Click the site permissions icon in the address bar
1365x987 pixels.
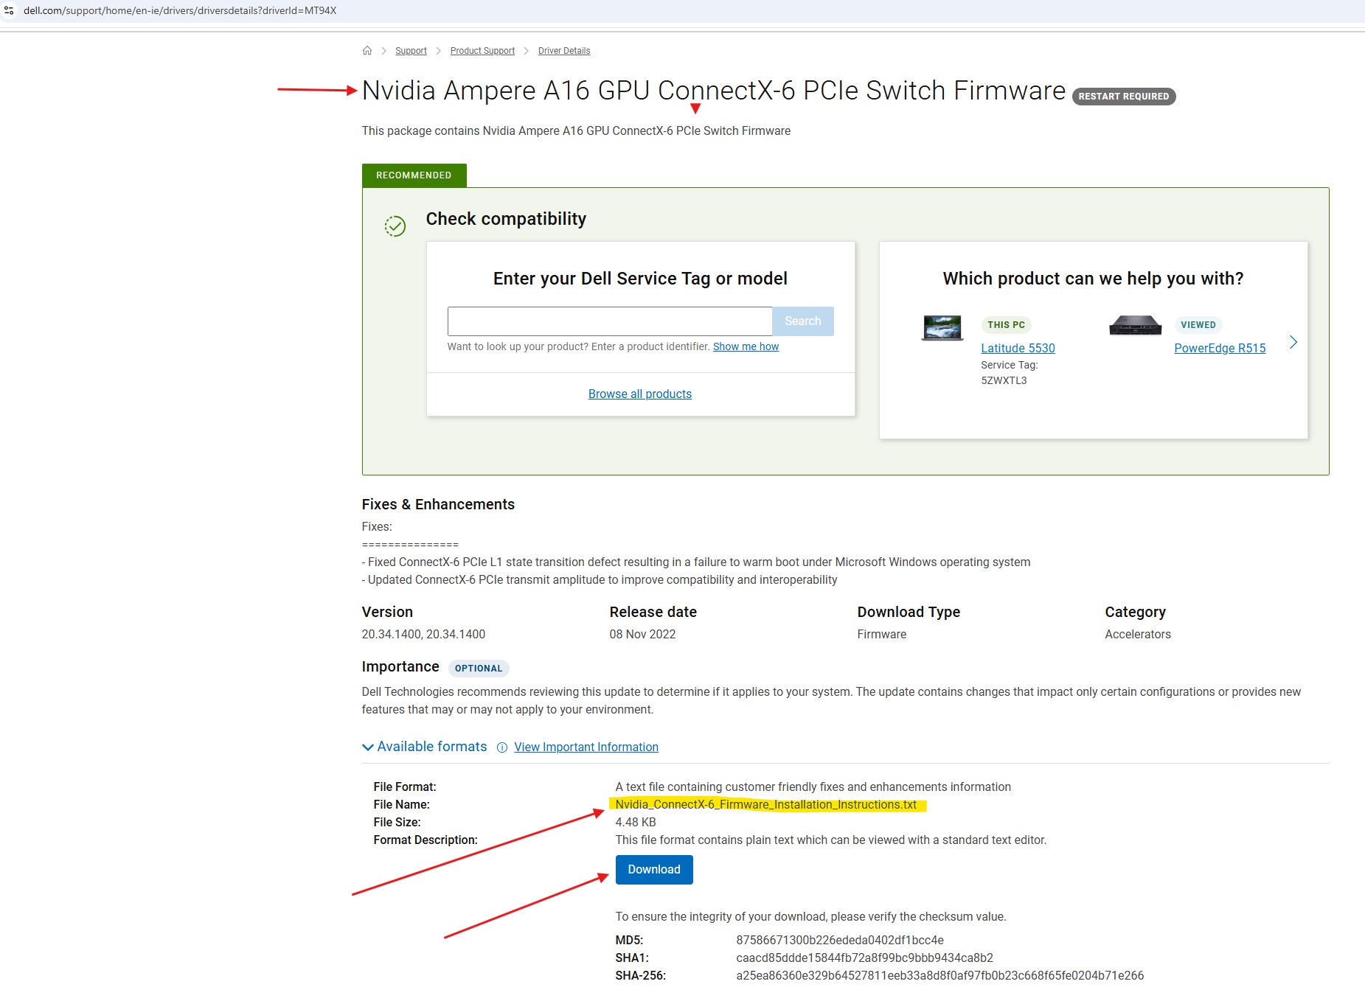coord(10,10)
